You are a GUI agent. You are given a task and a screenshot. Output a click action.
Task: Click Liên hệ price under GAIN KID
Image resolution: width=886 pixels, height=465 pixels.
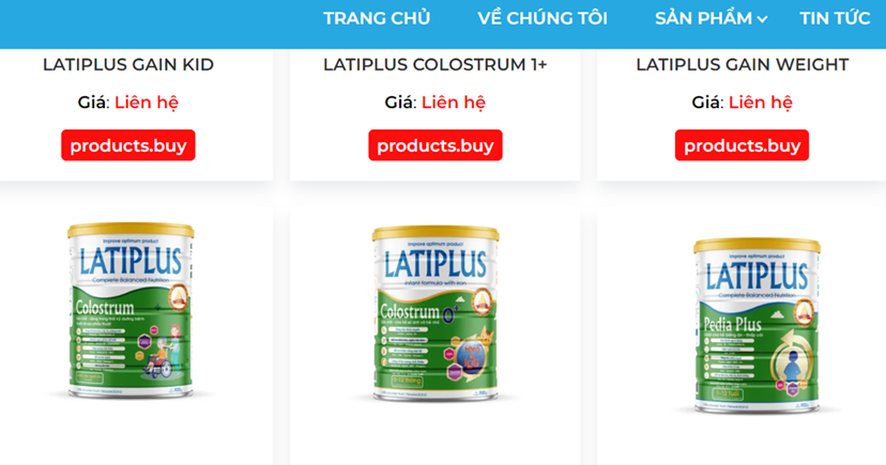tap(146, 103)
